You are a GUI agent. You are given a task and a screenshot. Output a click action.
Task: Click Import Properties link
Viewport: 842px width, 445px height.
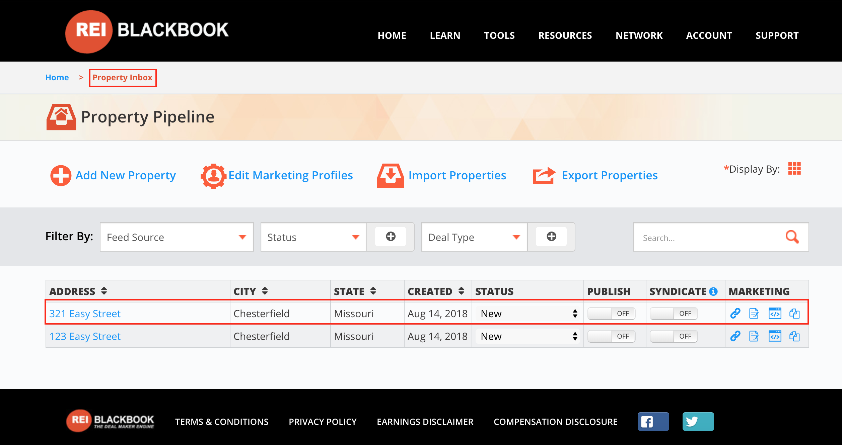click(457, 175)
